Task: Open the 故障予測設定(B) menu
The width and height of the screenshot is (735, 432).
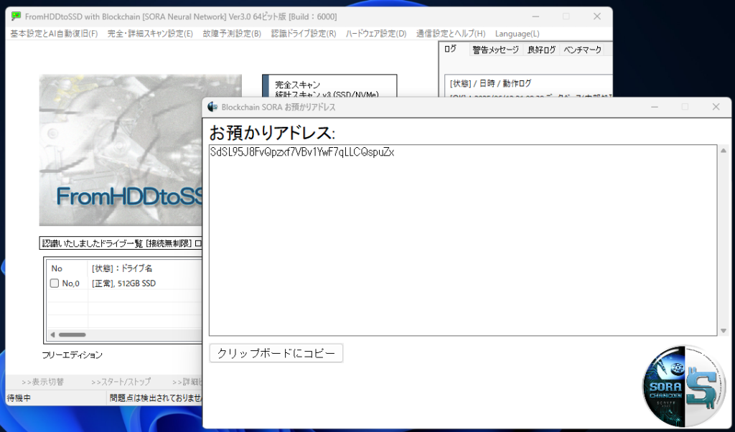Action: click(232, 34)
